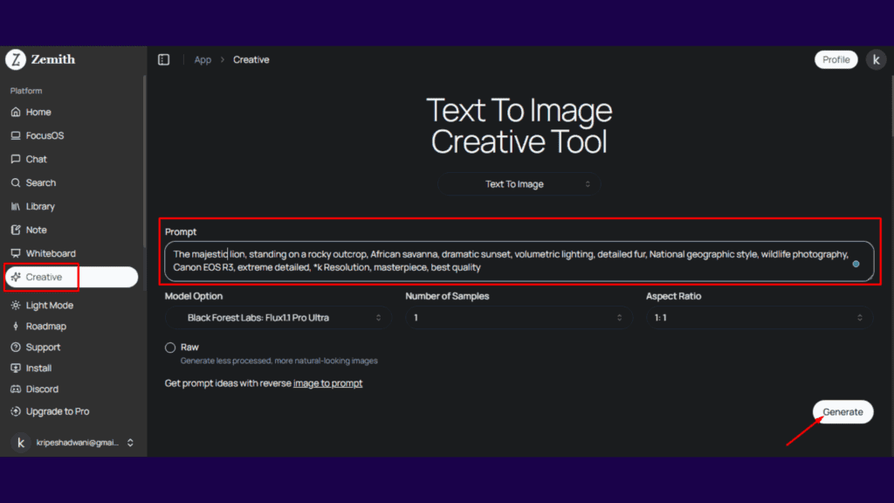Open the image to prompt link

pyautogui.click(x=327, y=382)
